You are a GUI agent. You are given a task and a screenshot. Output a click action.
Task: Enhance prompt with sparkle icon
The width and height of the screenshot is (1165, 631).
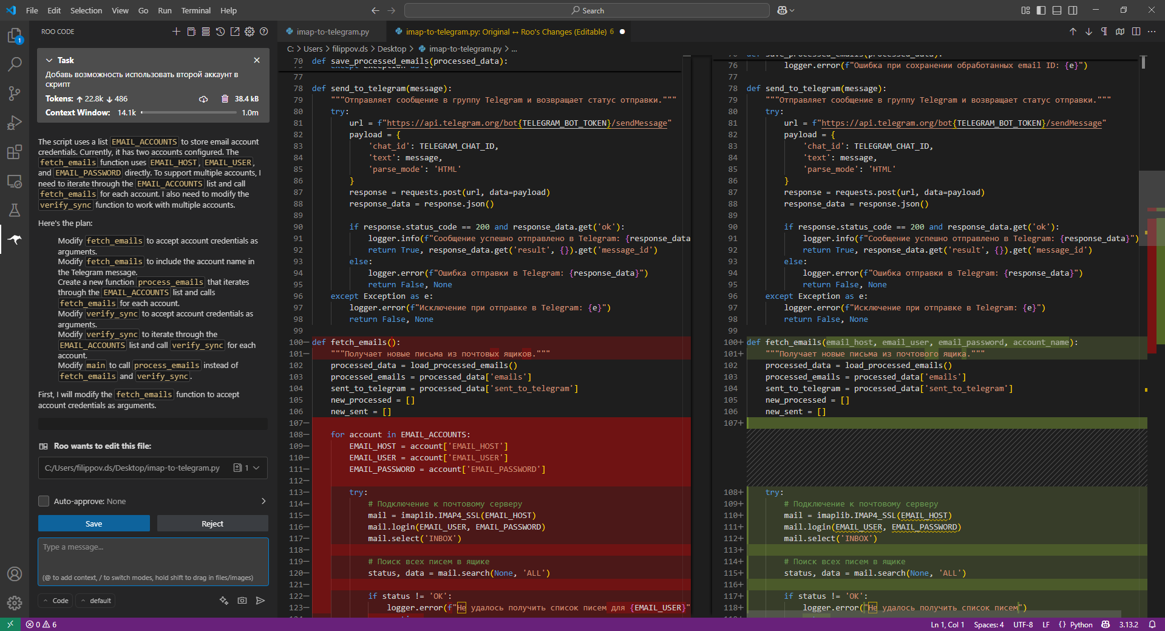point(224,601)
